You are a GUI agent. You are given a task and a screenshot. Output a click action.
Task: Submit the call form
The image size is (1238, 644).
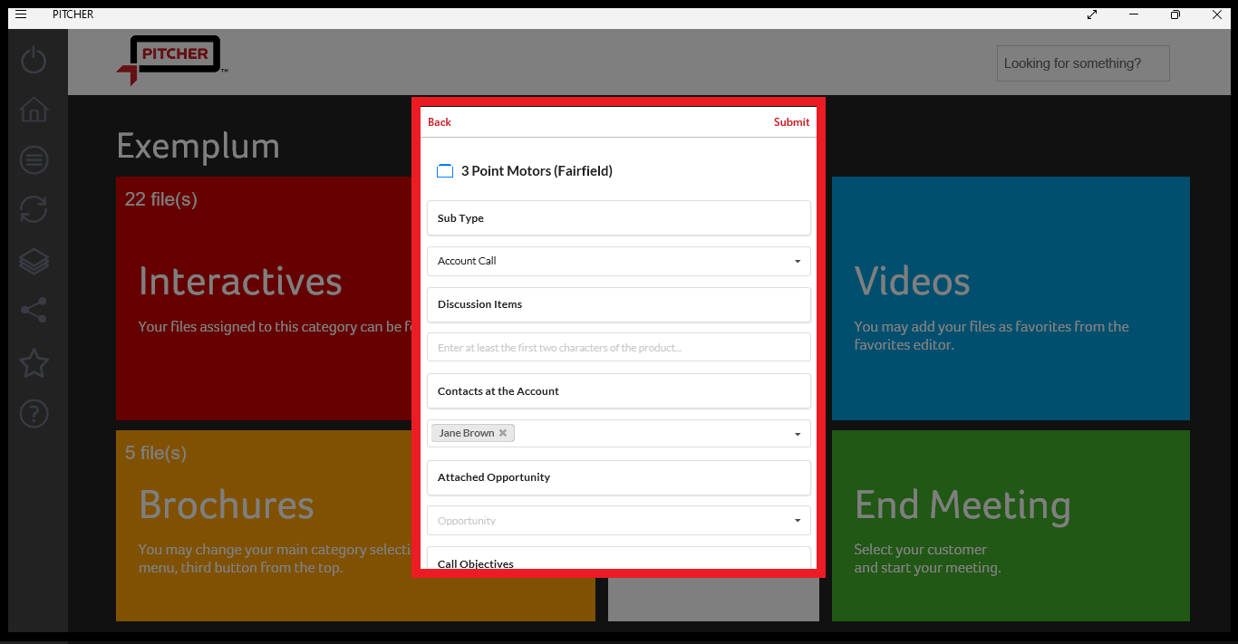[x=791, y=122]
